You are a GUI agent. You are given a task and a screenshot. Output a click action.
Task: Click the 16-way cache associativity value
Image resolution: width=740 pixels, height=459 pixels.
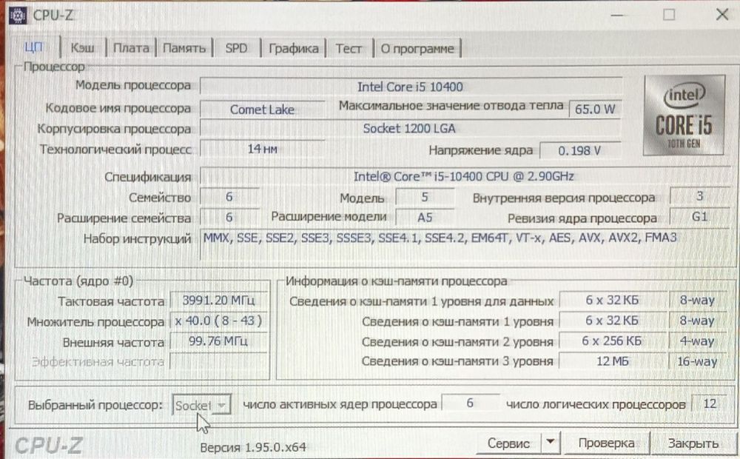(698, 361)
